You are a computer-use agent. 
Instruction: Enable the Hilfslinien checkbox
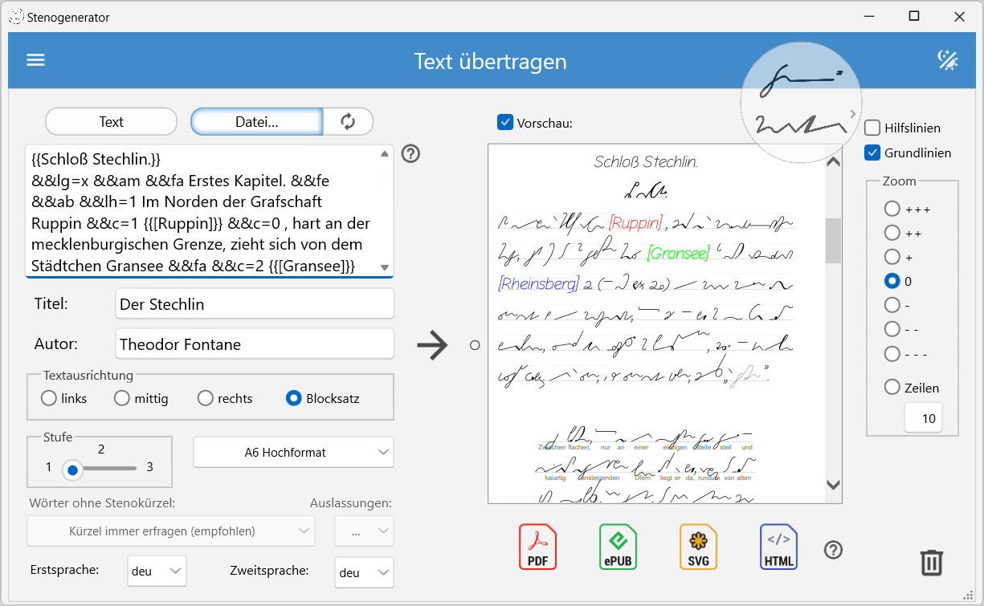point(872,128)
